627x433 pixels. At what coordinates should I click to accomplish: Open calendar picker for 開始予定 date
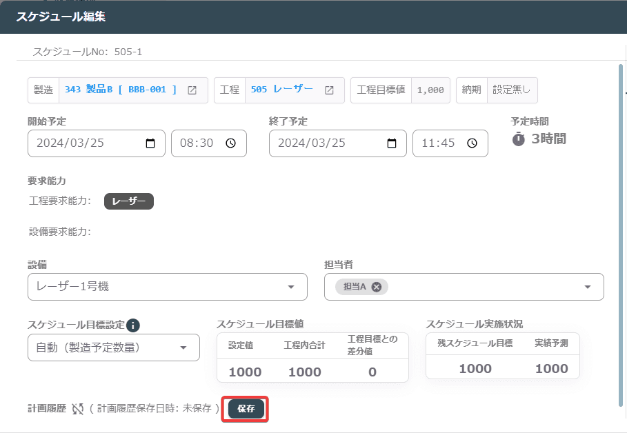150,143
